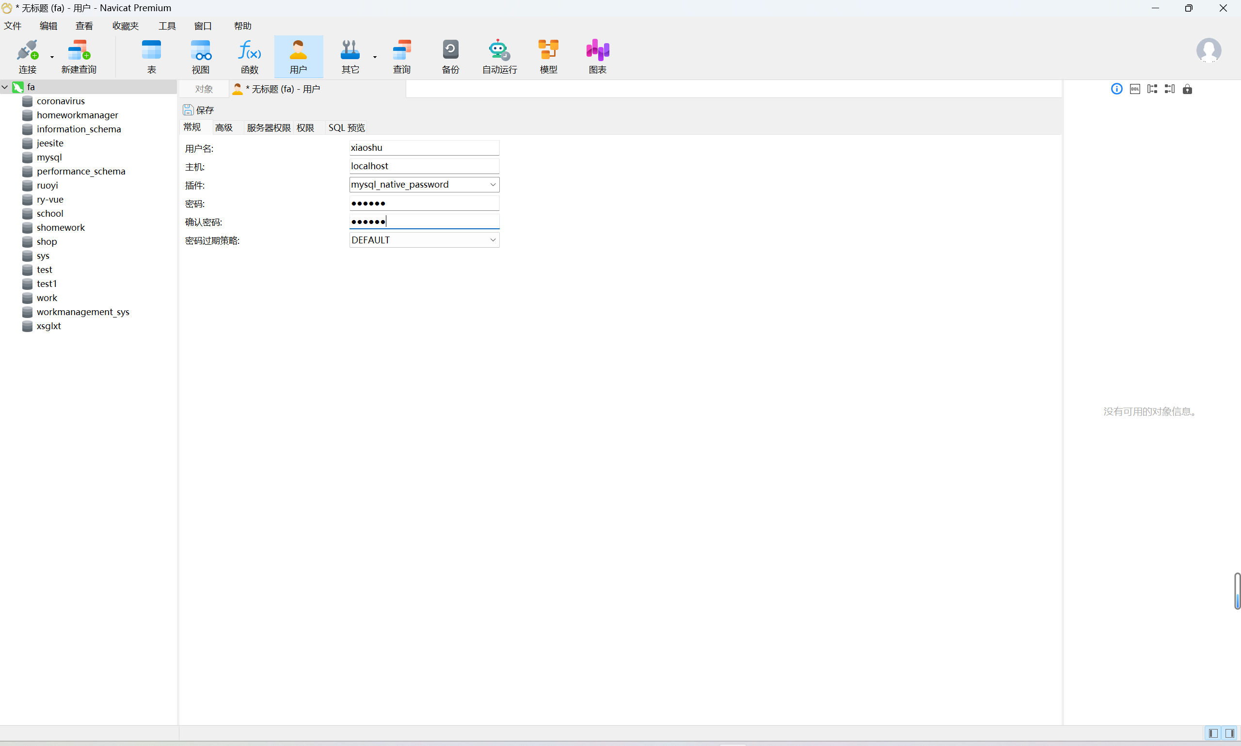Click the Save (保存) button
1241x746 pixels.
199,110
